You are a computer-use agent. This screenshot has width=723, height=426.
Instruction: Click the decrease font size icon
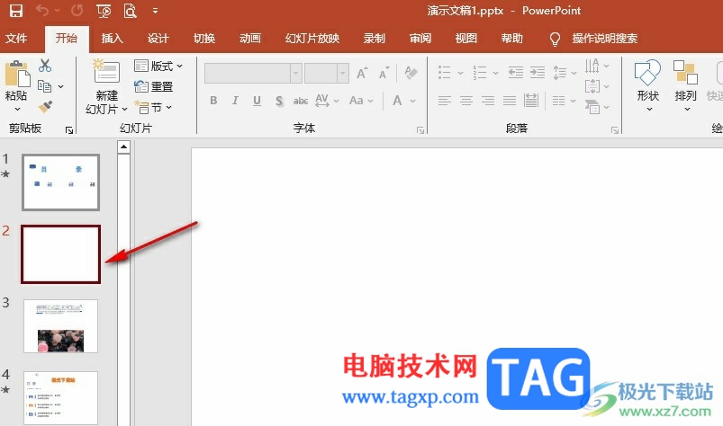click(384, 73)
